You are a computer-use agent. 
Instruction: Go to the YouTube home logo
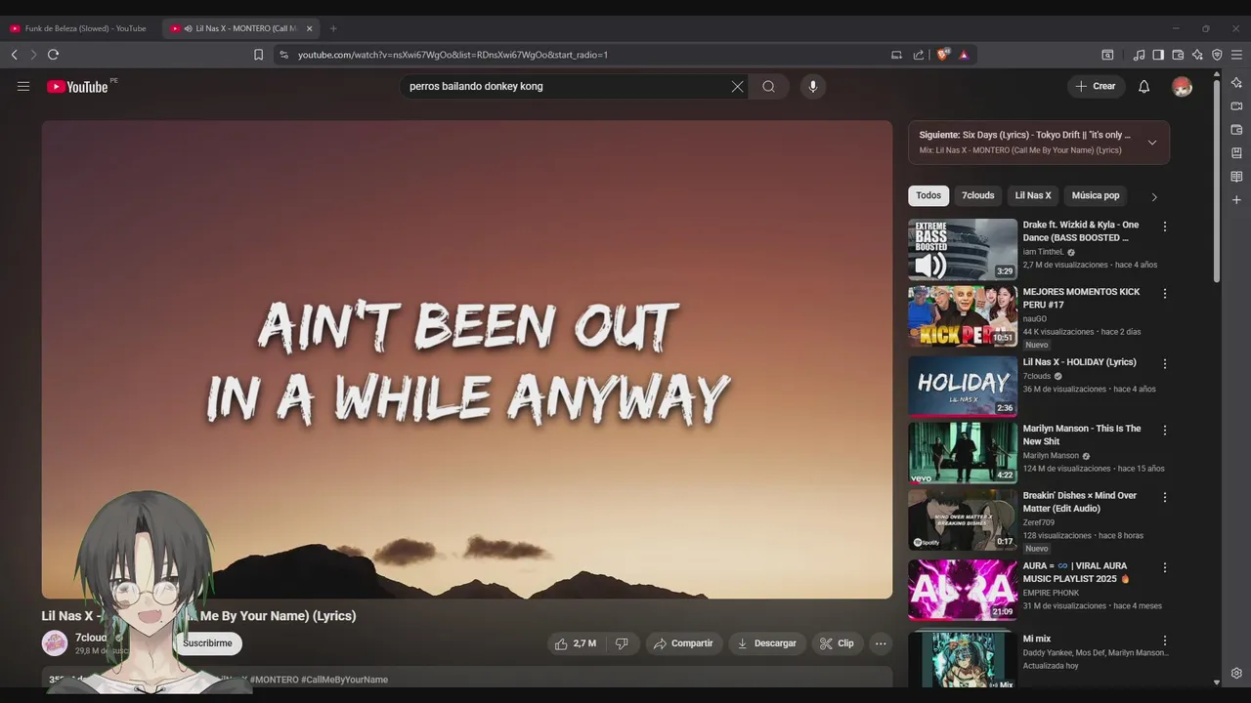(77, 86)
